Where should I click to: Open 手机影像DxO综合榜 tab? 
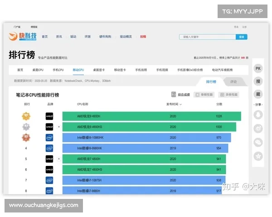coord(190,70)
